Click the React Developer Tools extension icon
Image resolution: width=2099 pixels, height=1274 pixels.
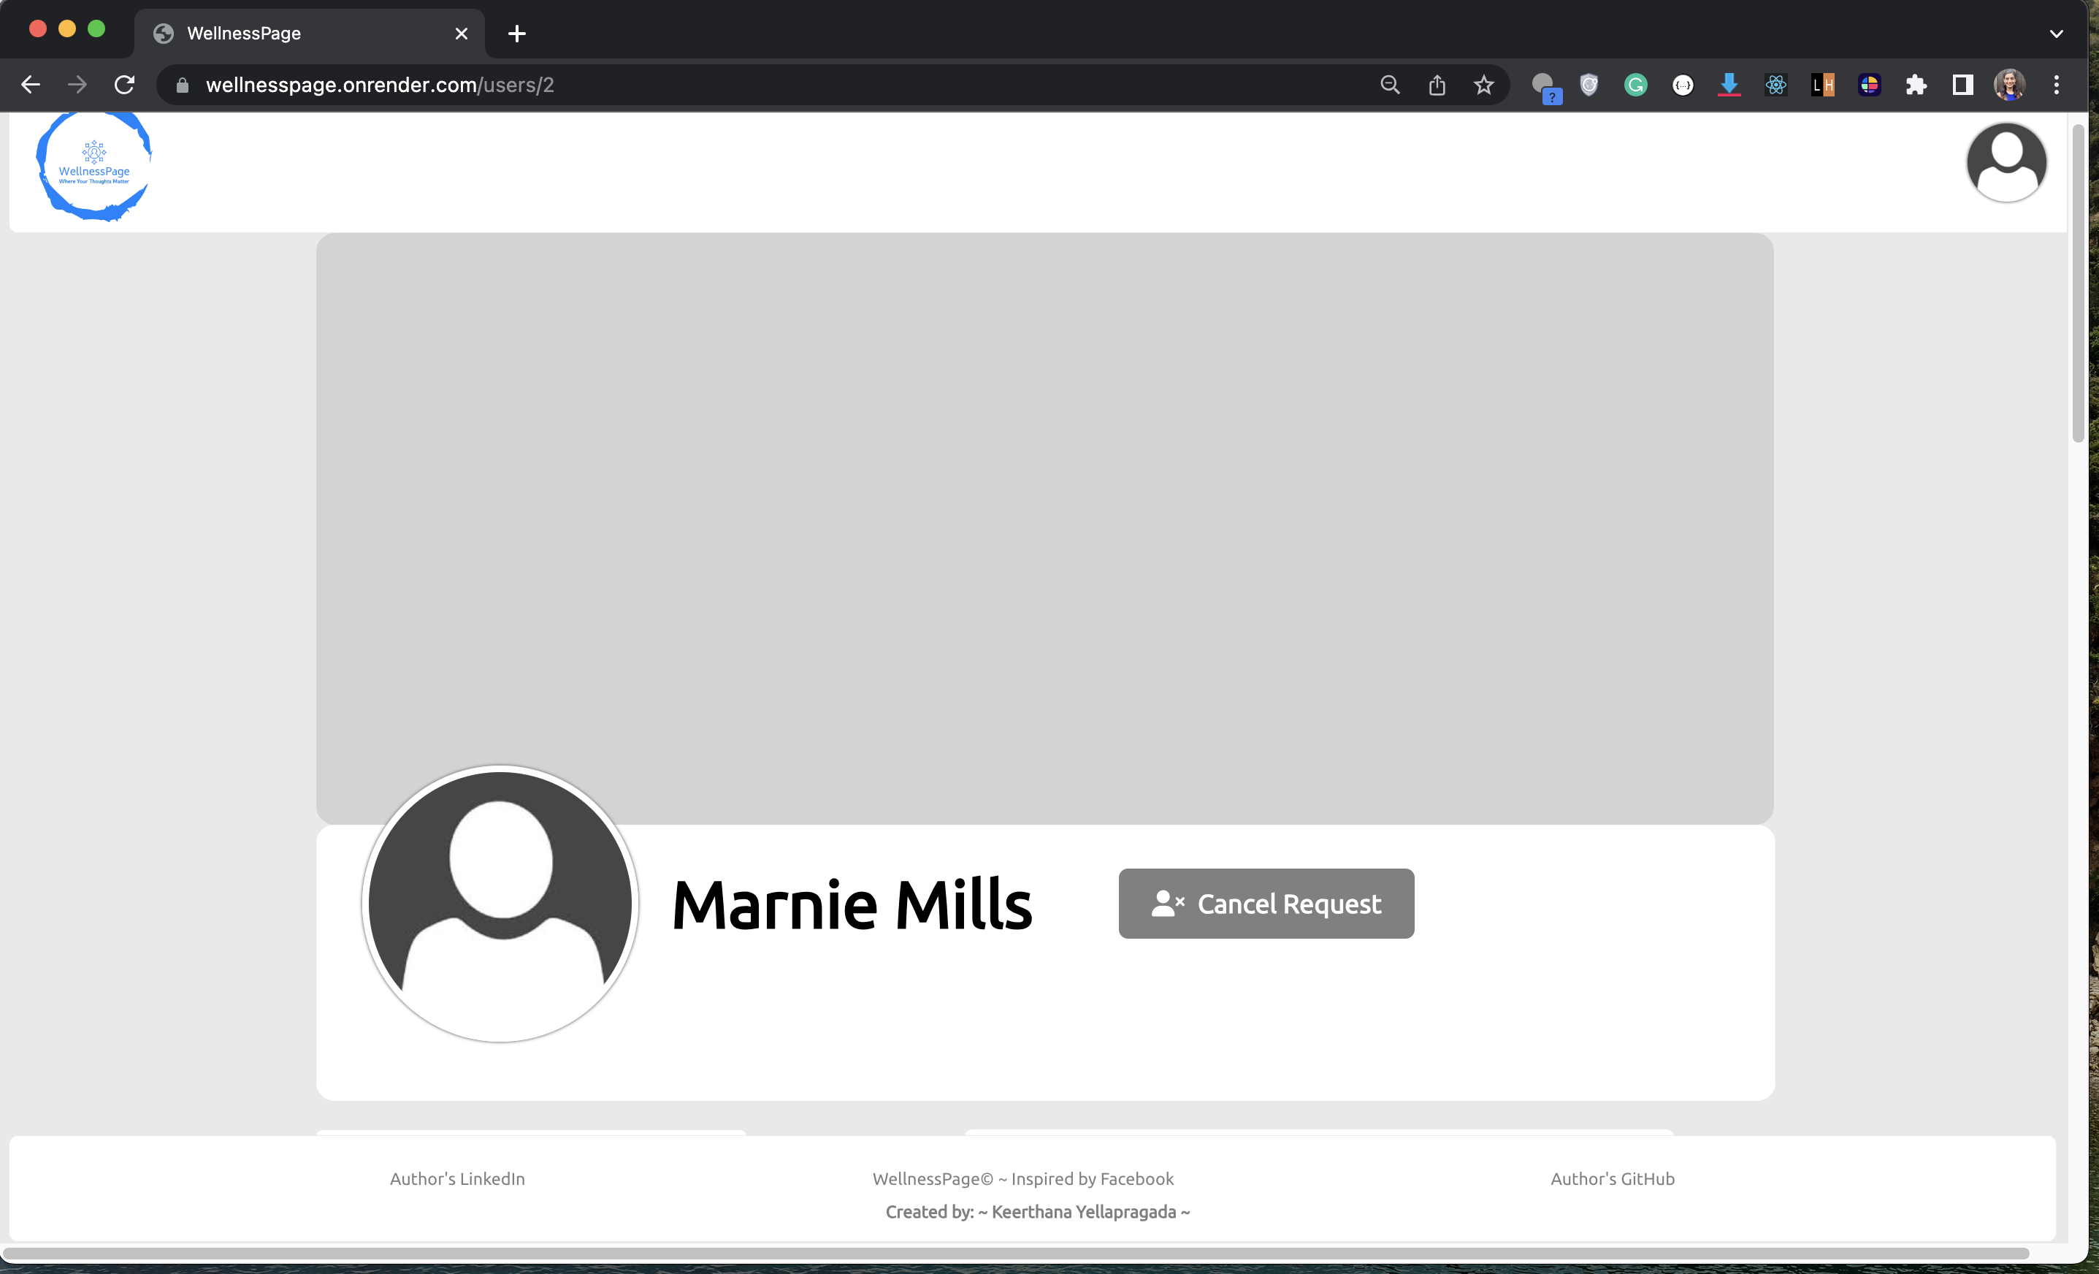(x=1775, y=85)
